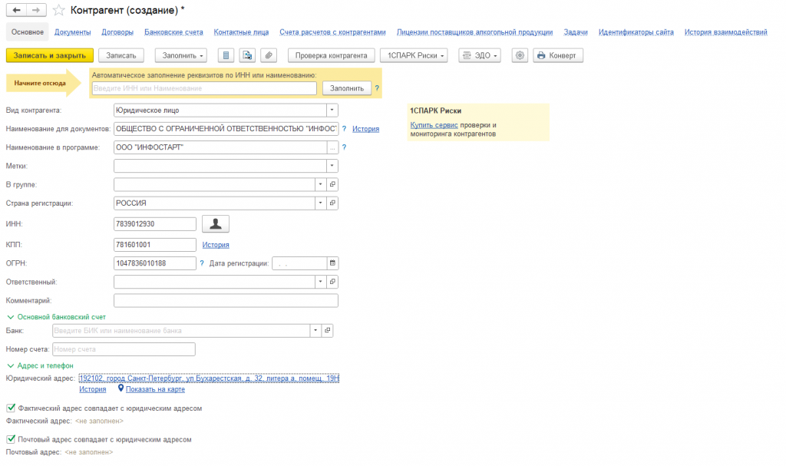
Task: Open Счета расчетов с контрагентами tab
Action: [332, 32]
